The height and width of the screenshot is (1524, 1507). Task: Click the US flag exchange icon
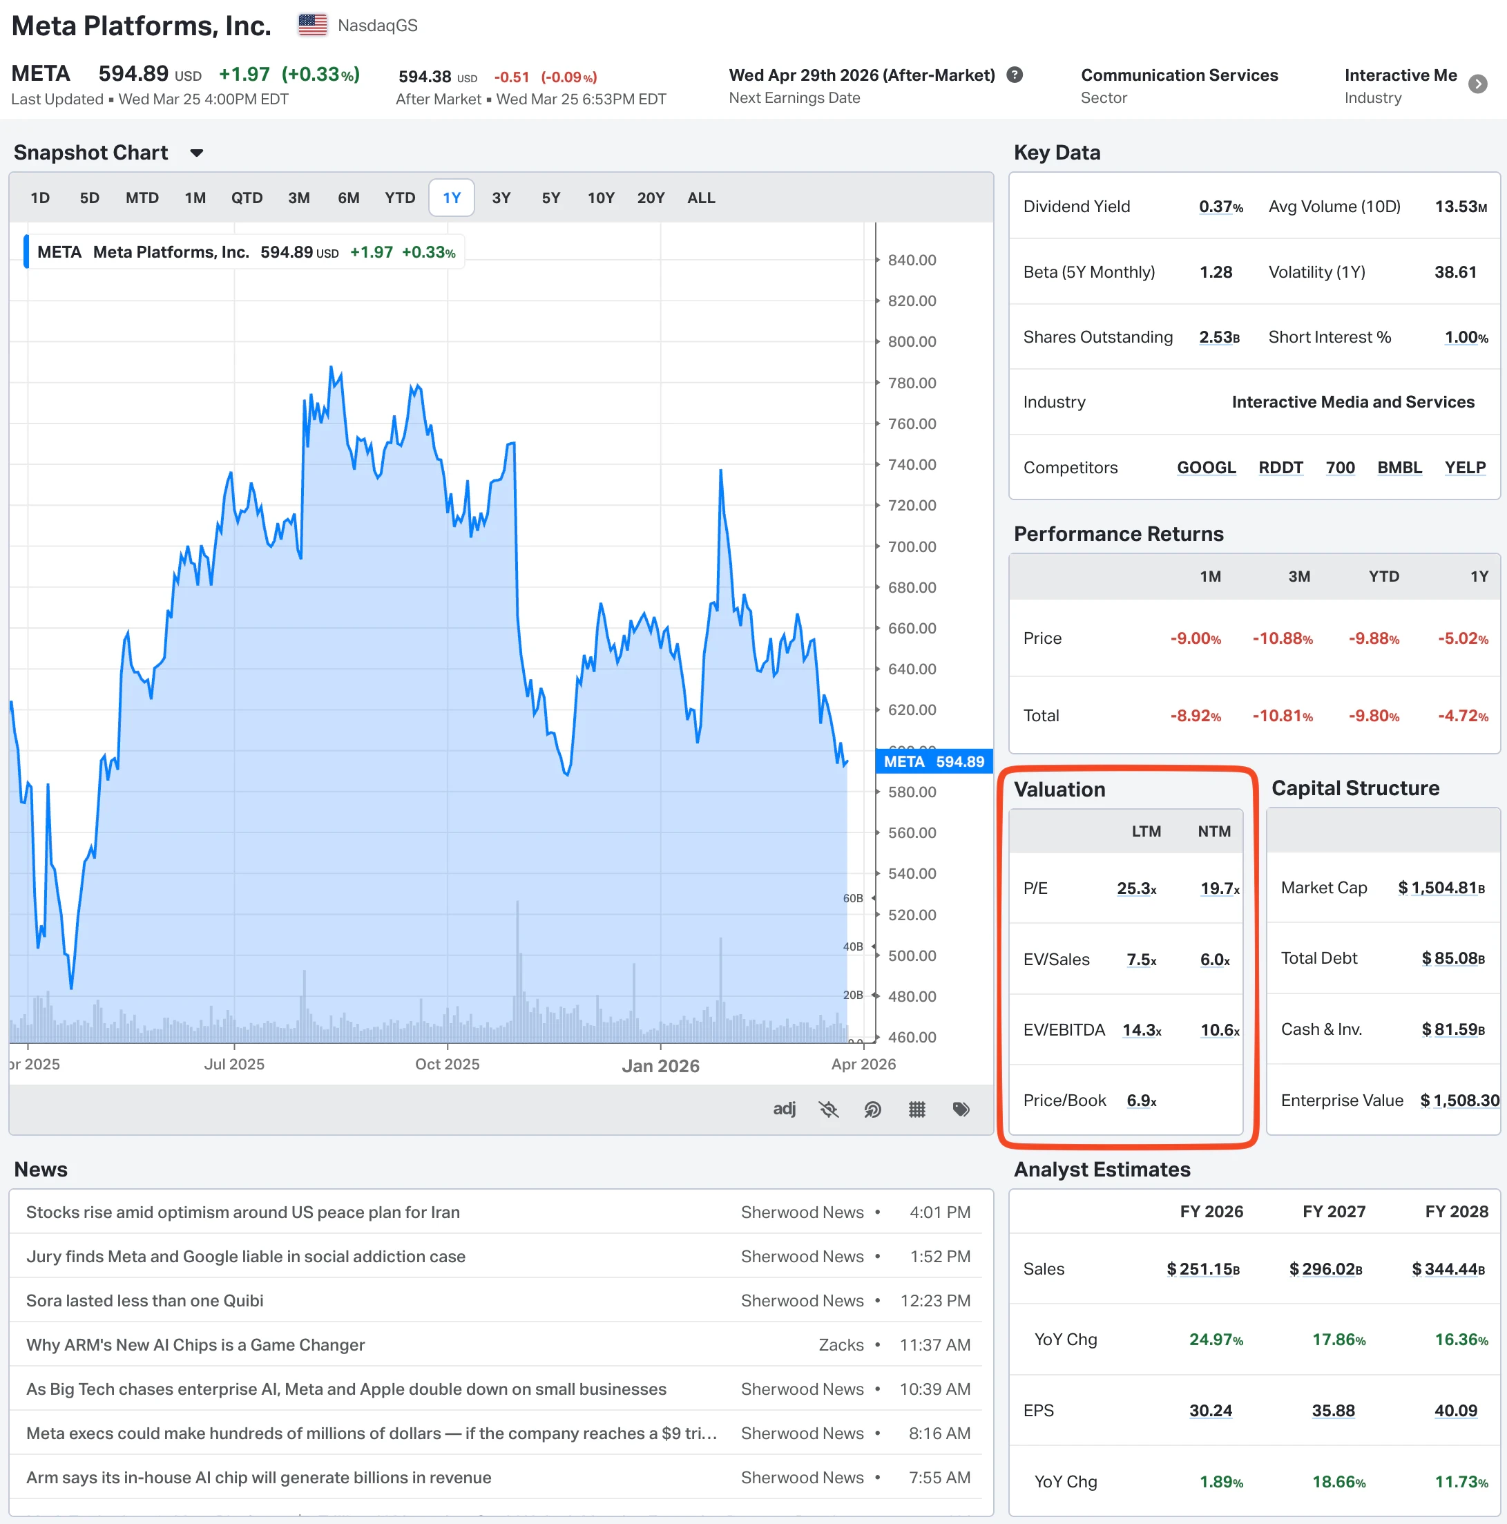(312, 26)
